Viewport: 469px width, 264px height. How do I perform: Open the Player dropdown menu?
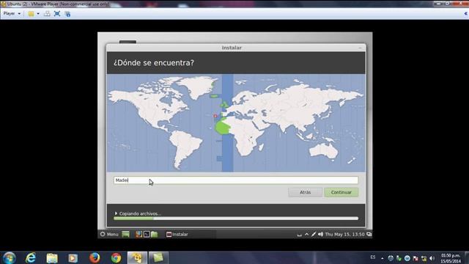(x=12, y=13)
